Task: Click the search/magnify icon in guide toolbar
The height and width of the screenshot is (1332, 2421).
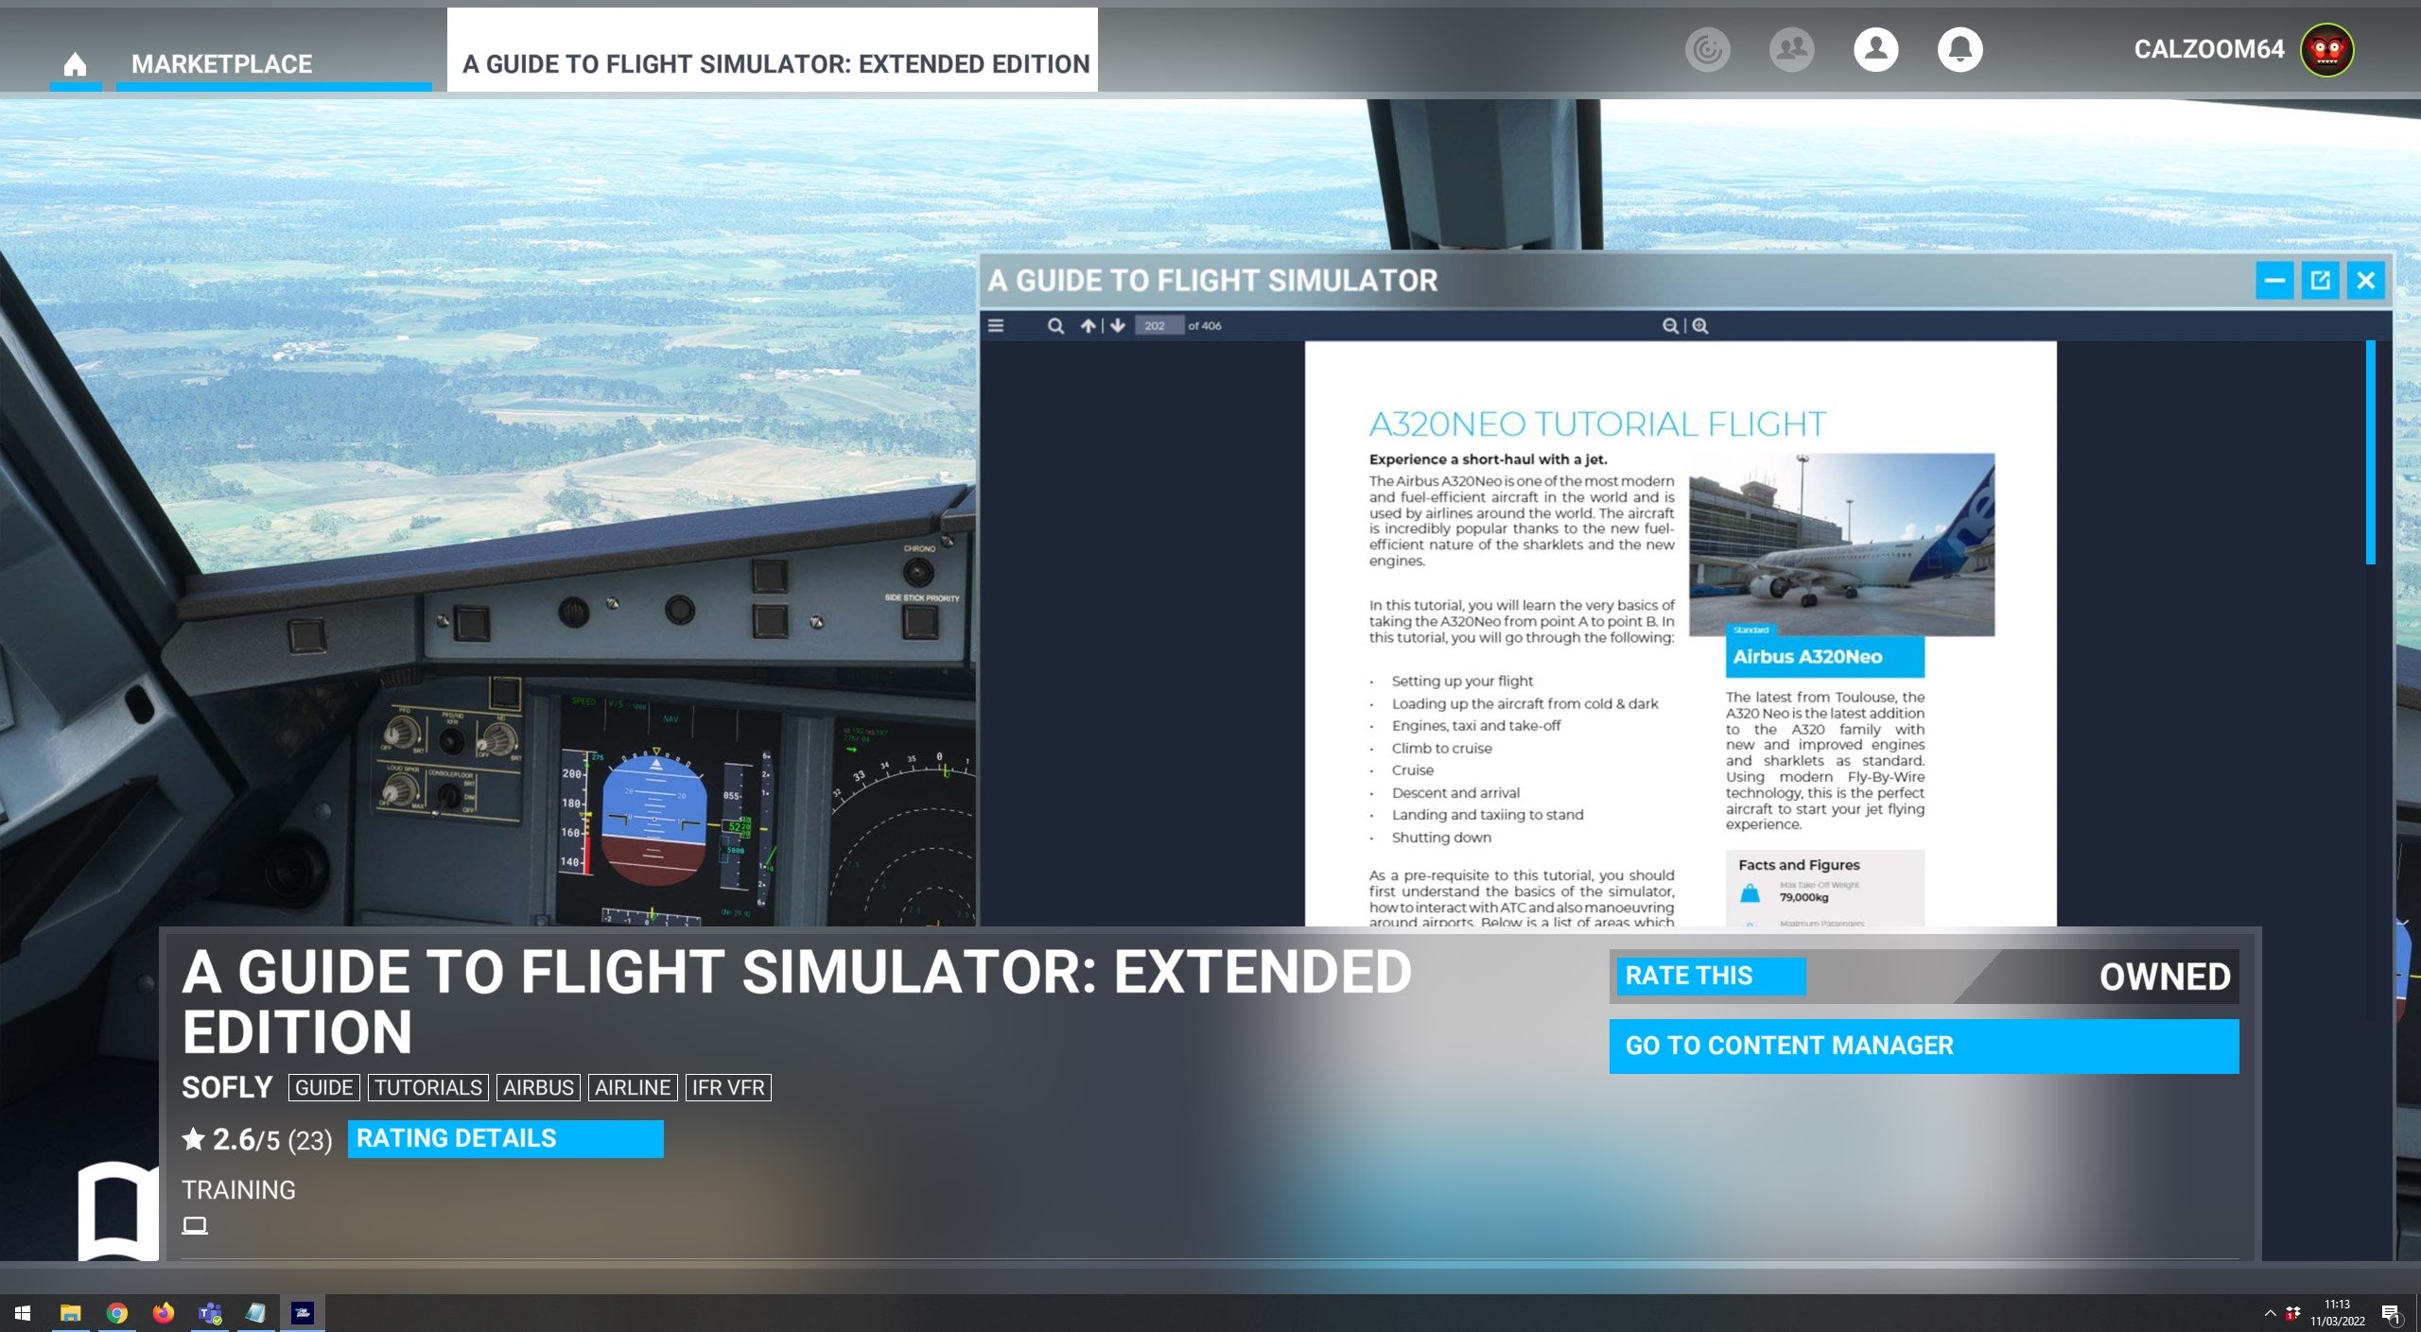Action: [x=1054, y=325]
